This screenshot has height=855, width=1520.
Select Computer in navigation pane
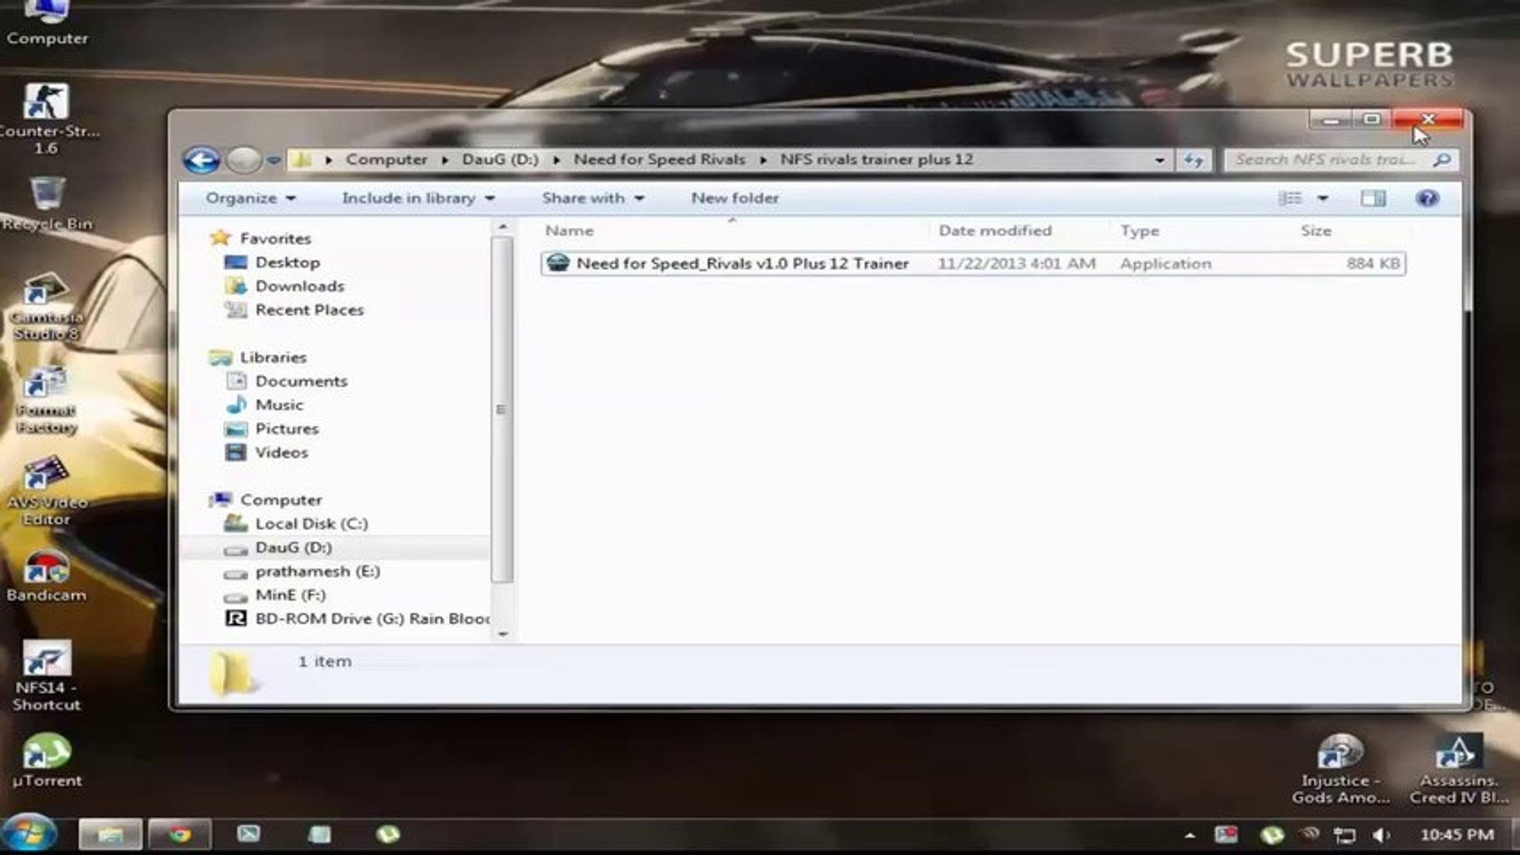click(281, 500)
